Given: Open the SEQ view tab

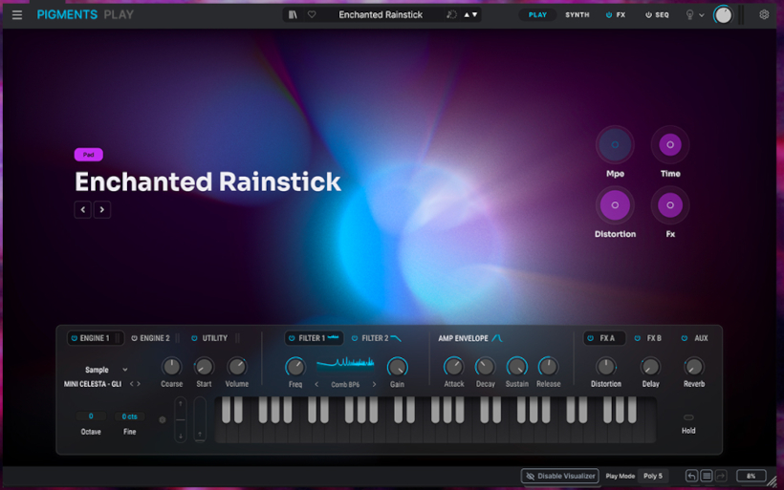Looking at the screenshot, I should coord(662,15).
